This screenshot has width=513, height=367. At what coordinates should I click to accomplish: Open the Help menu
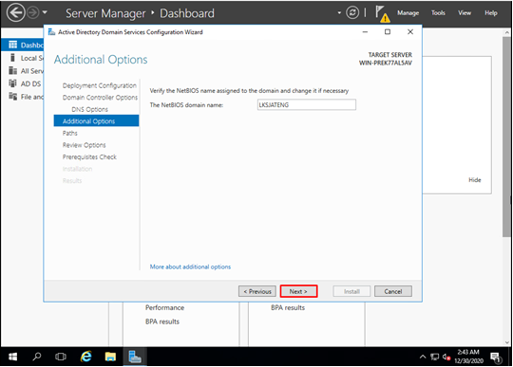click(491, 12)
